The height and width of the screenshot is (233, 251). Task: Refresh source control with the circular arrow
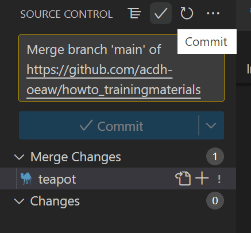[x=187, y=13]
